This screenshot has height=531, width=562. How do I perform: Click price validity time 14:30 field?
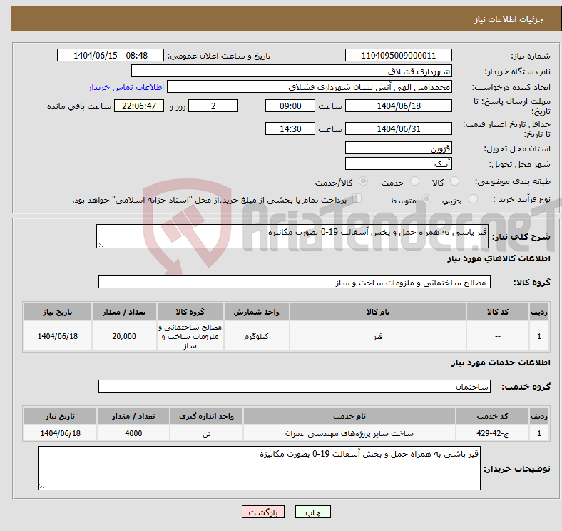[290, 128]
